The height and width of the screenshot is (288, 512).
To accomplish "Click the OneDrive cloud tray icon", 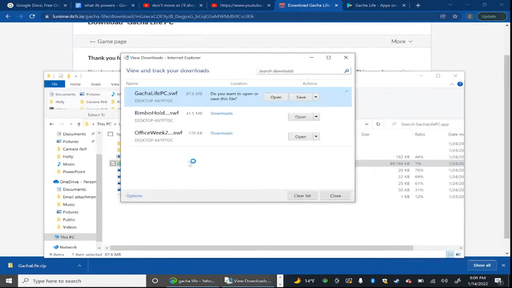I will (x=408, y=281).
